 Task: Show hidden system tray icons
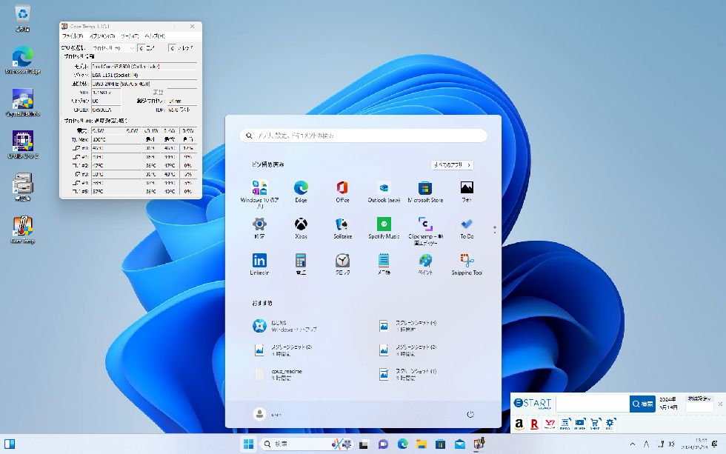tap(632, 444)
